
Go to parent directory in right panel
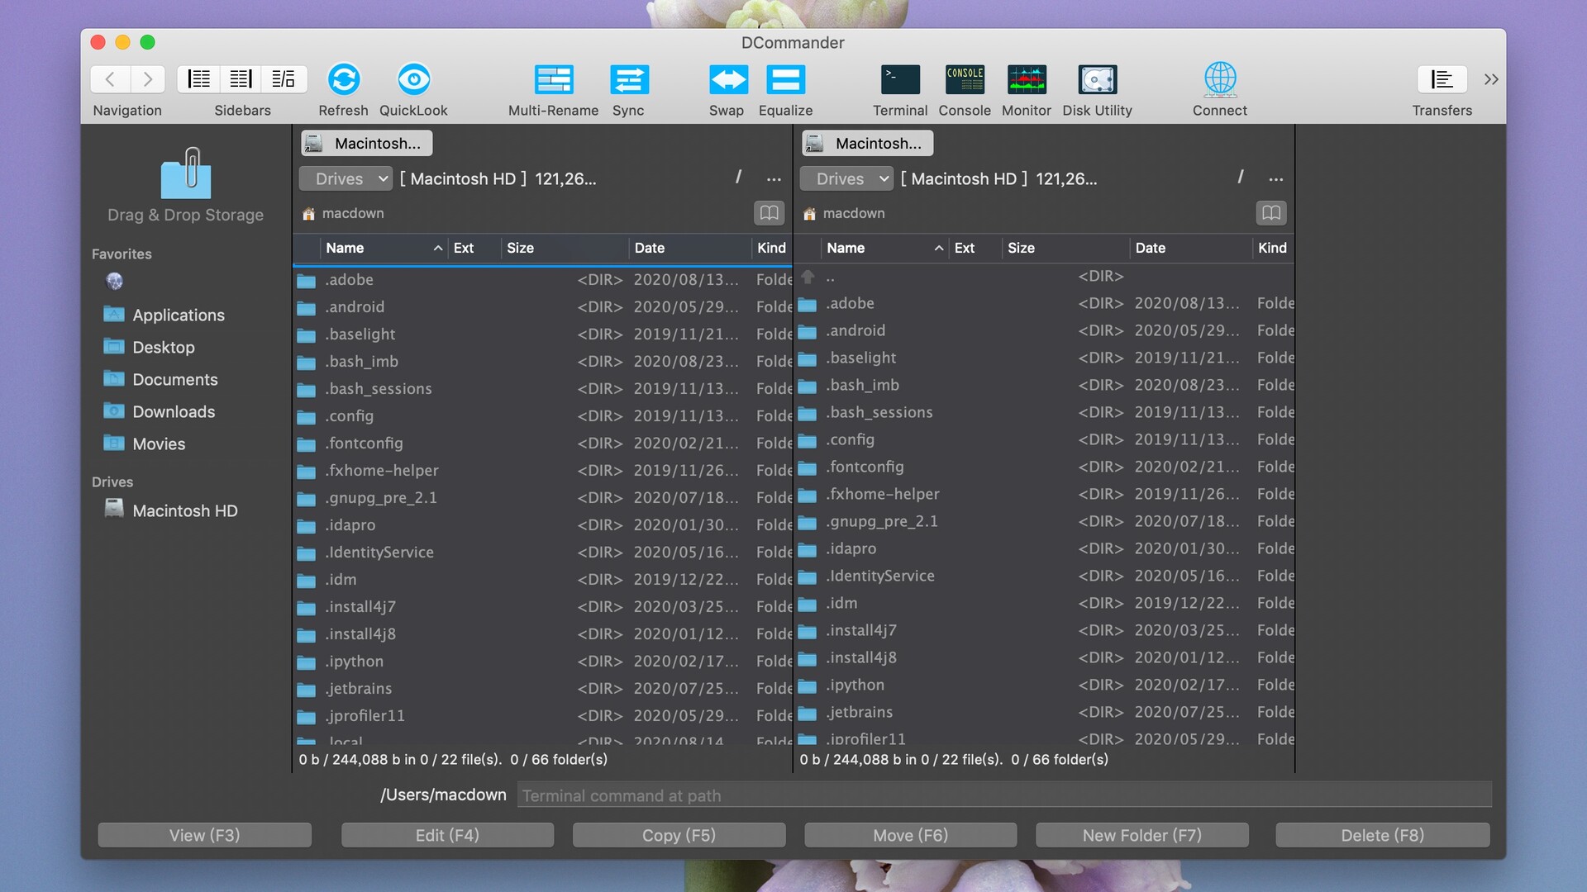(1043, 277)
